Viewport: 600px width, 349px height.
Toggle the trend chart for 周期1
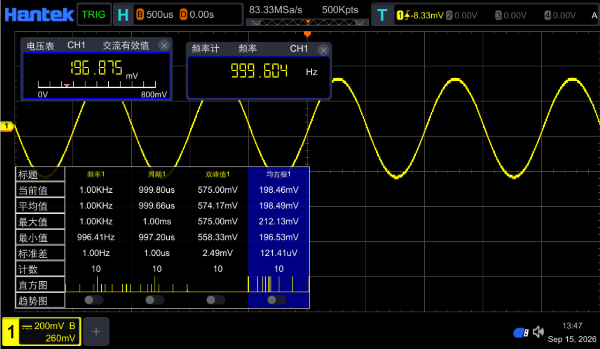click(x=155, y=300)
